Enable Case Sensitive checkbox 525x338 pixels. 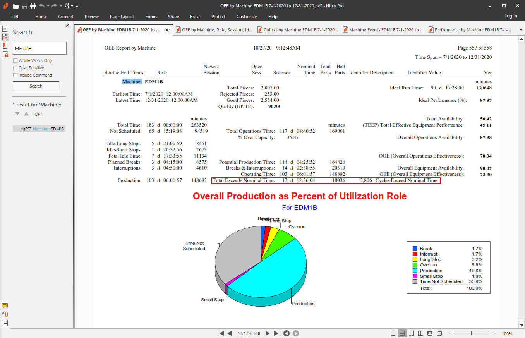(x=15, y=68)
